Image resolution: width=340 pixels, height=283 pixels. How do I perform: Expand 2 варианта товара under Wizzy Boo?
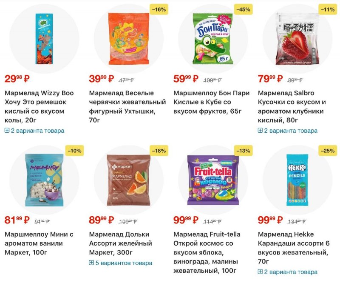click(x=34, y=131)
